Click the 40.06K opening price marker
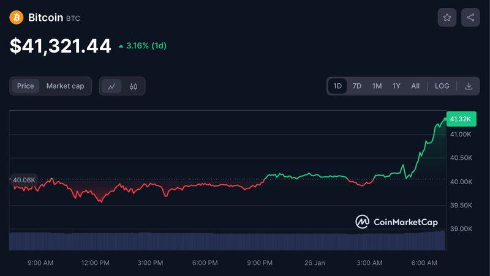The height and width of the screenshot is (276, 490). pos(24,180)
